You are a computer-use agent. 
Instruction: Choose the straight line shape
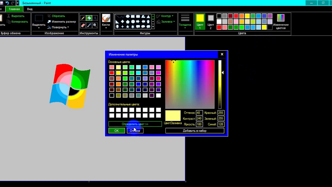[117, 16]
